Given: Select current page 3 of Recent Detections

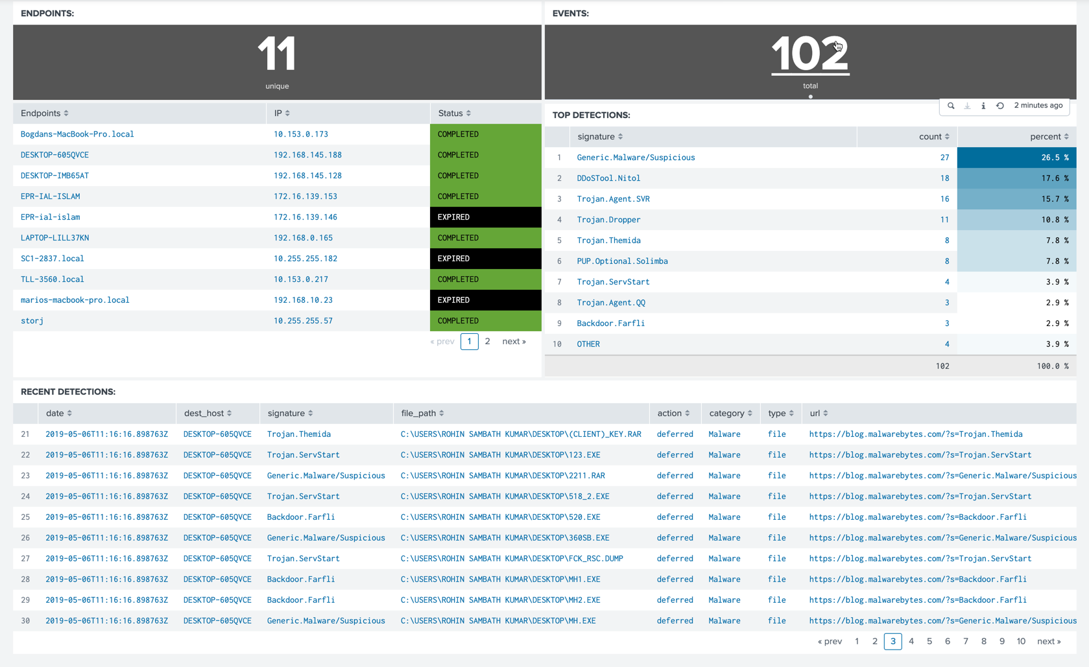Looking at the screenshot, I should coord(892,642).
